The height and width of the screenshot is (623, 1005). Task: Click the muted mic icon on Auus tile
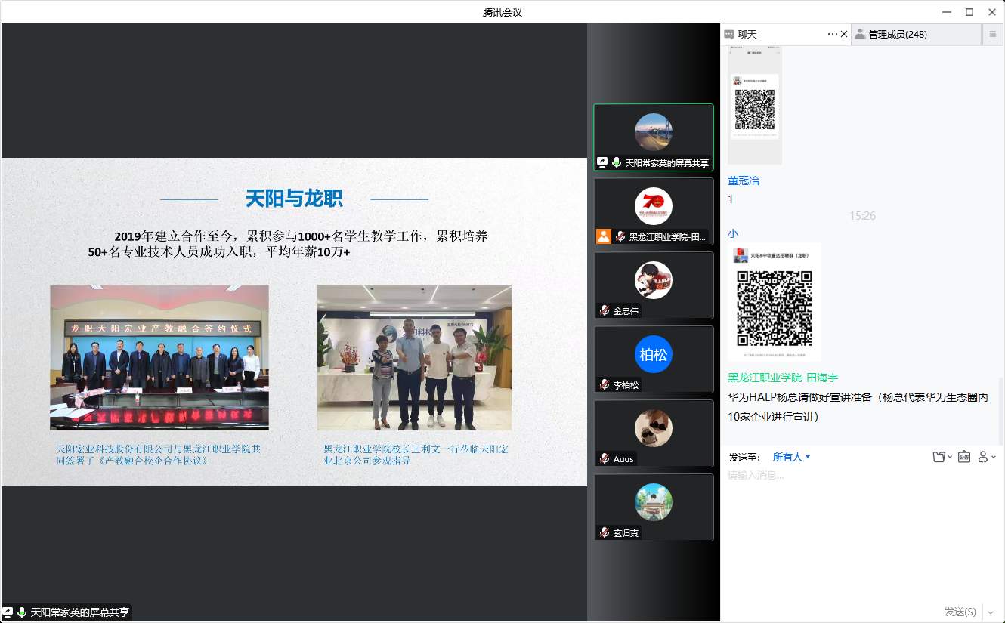click(605, 458)
